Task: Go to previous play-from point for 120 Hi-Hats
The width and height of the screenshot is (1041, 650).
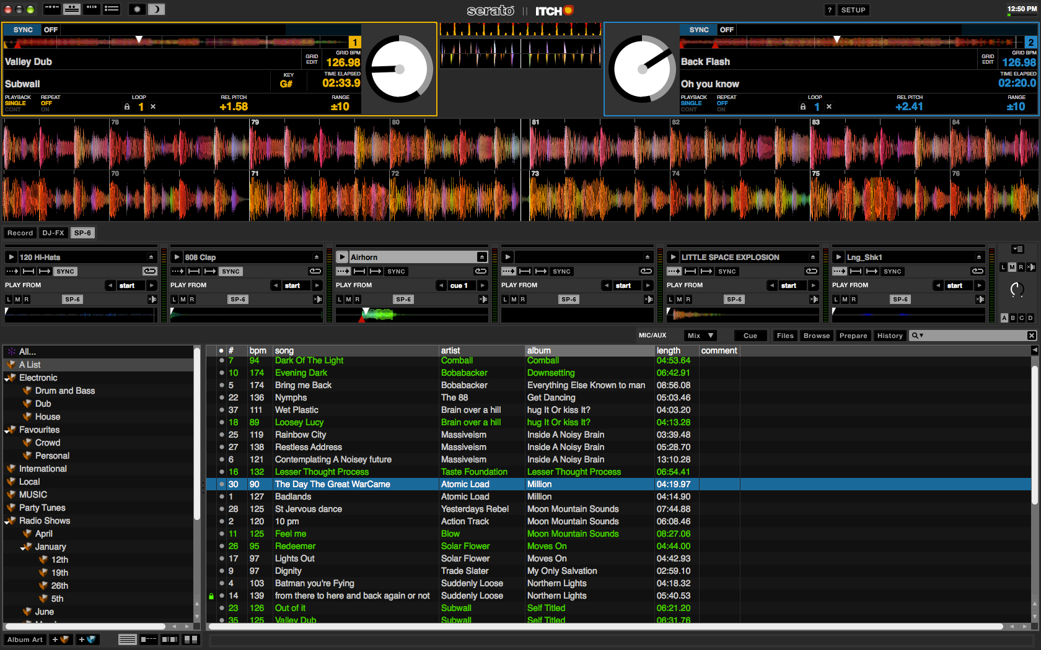Action: pyautogui.click(x=110, y=285)
